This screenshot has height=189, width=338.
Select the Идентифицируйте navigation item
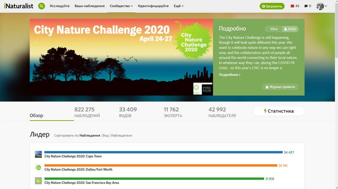pyautogui.click(x=153, y=6)
